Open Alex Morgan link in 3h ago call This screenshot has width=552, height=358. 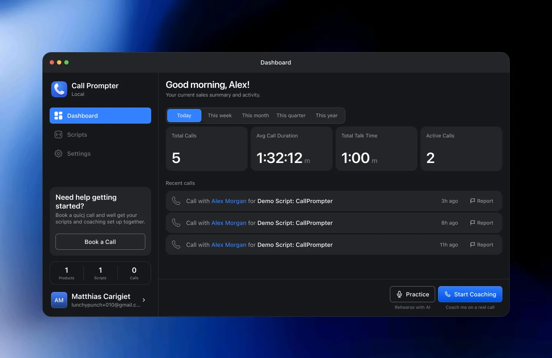[x=229, y=201]
